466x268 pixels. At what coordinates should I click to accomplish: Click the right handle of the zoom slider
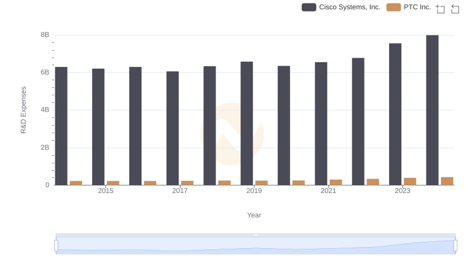(455, 245)
